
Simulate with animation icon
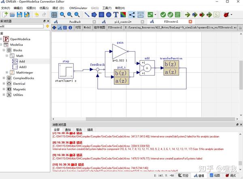click(x=209, y=15)
